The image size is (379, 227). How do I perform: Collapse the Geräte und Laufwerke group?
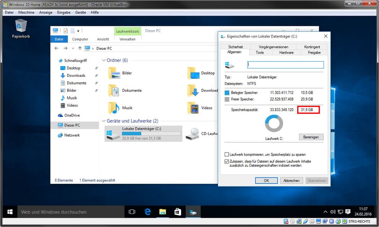104,121
